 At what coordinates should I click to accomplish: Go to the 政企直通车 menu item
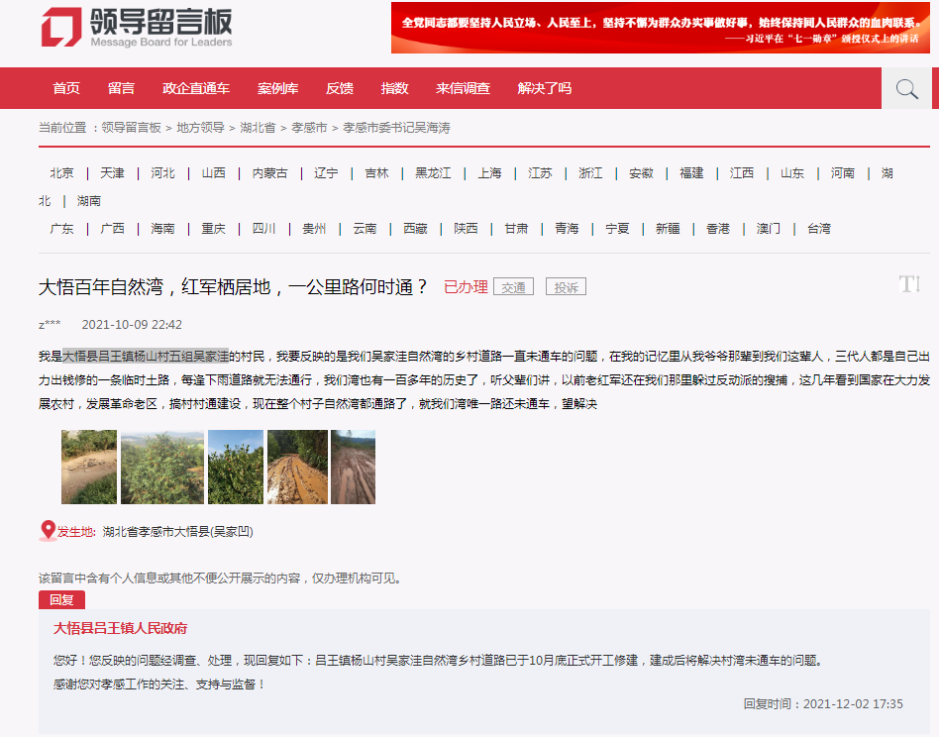coord(196,88)
